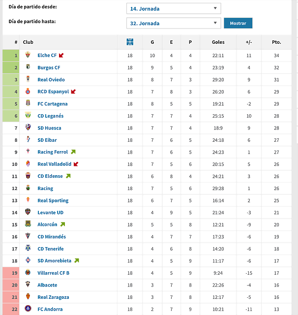
Task: Open the Real Oviedo club link
Action: 51,80
